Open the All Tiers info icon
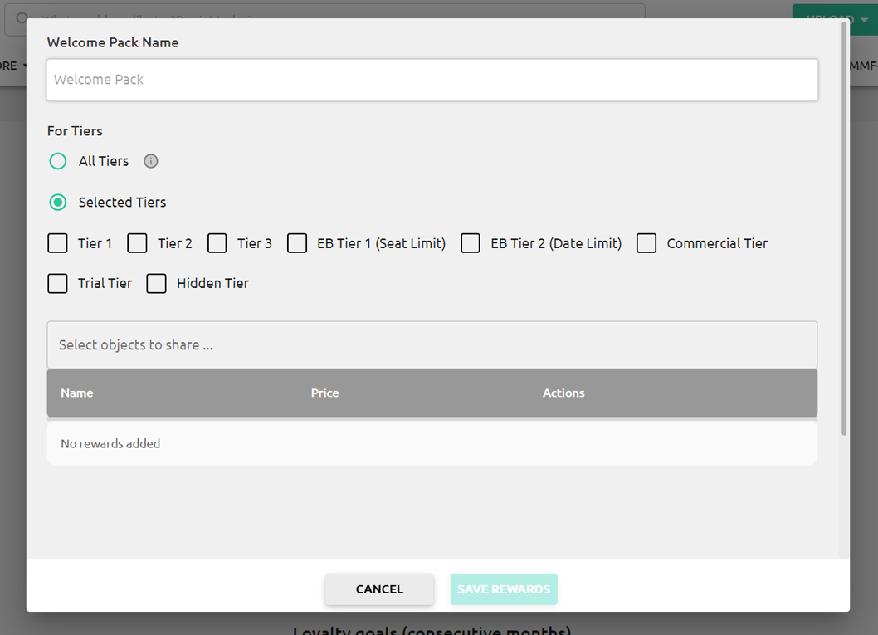This screenshot has height=635, width=878. coord(151,161)
